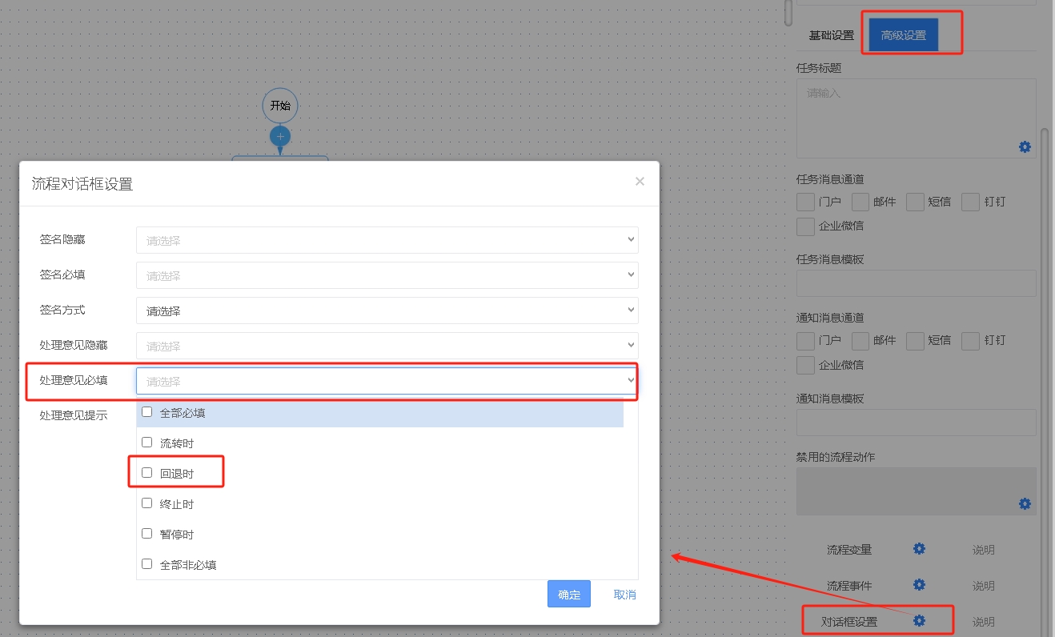Close the 流程对话框设置 dialog with X

(640, 182)
